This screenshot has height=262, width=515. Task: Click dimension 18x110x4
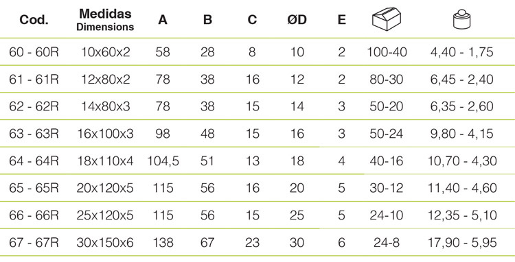click(105, 161)
